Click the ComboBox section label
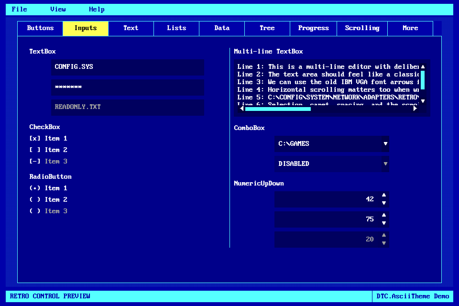This screenshot has width=459, height=306. click(249, 128)
